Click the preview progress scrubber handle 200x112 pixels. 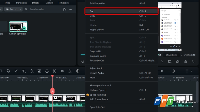tap(159, 55)
